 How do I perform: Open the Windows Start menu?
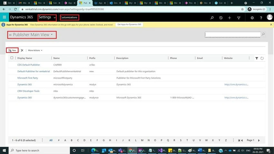click(x=4, y=150)
